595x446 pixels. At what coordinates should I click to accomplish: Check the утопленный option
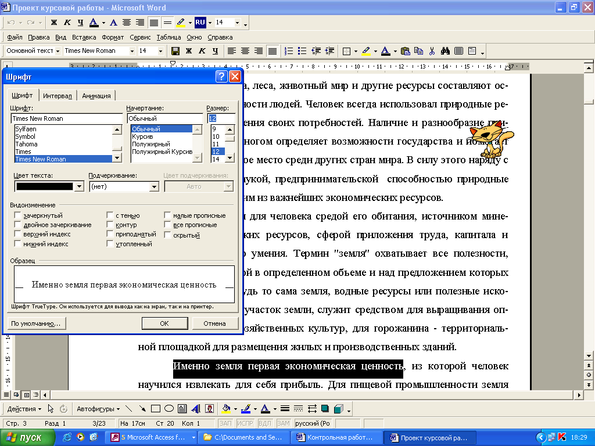(110, 244)
